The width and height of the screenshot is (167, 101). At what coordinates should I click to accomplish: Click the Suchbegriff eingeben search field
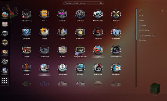pos(83,3)
